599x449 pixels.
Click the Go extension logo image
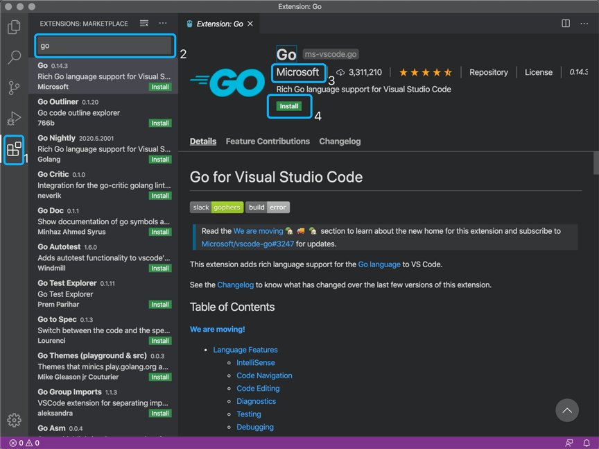227,82
